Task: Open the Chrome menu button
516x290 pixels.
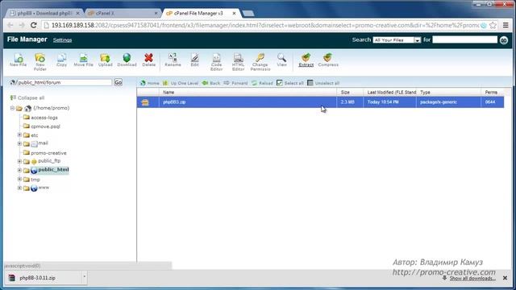Action: point(506,25)
